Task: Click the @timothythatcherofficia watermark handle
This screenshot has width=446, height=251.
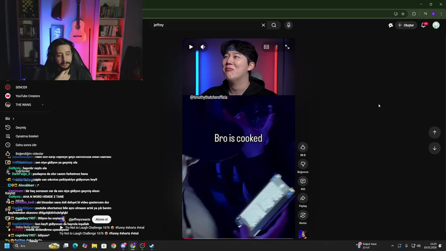Action: tap(208, 97)
